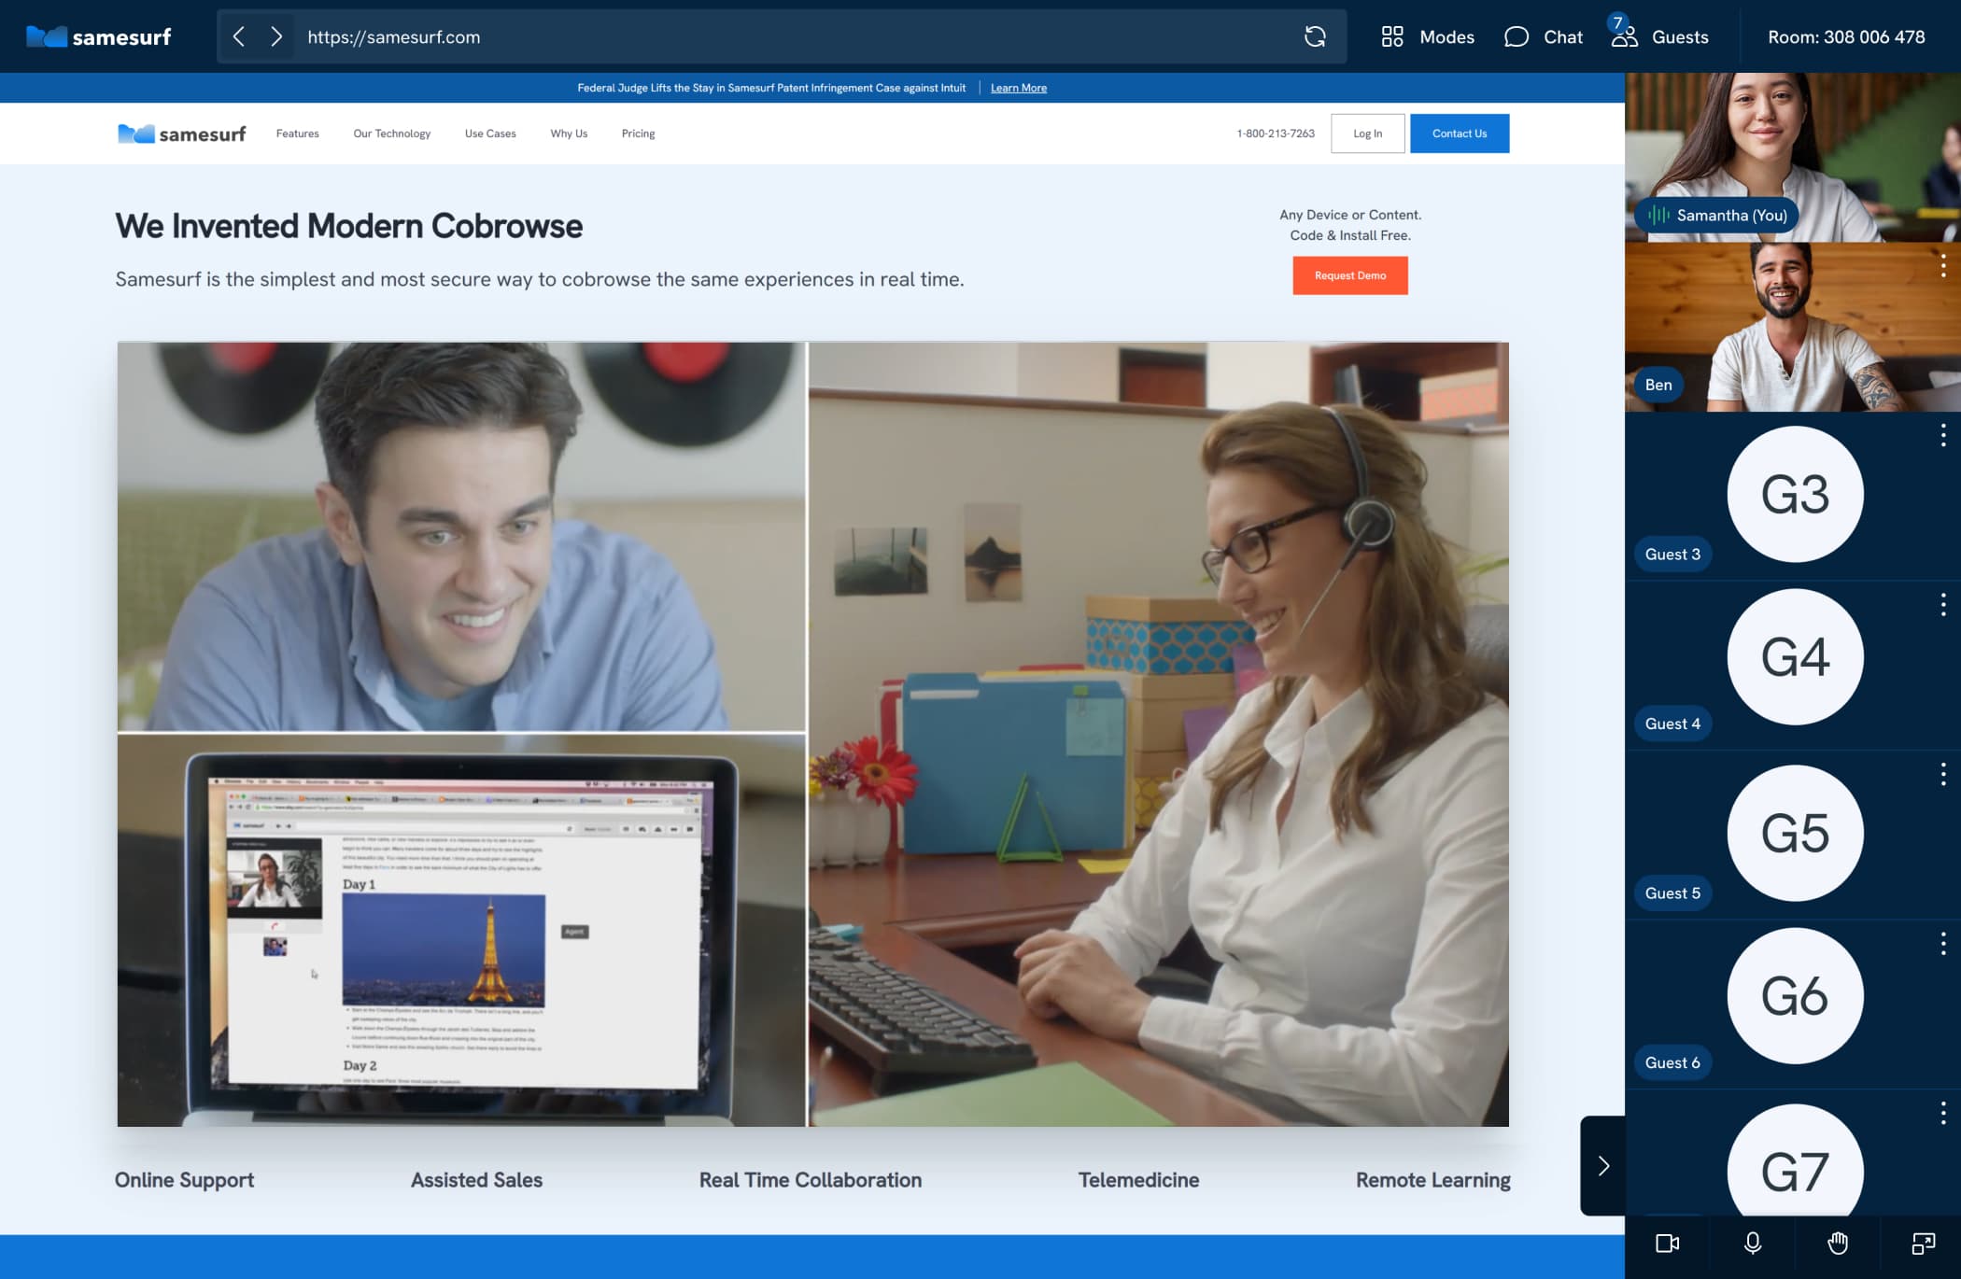This screenshot has height=1279, width=1961.
Task: Open options menu for Guest 3
Action: 1943,435
